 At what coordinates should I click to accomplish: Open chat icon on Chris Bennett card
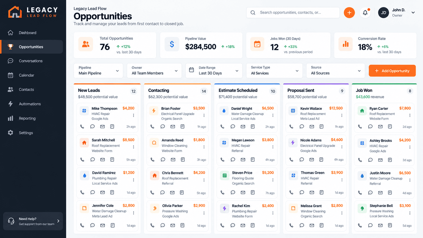click(162, 192)
